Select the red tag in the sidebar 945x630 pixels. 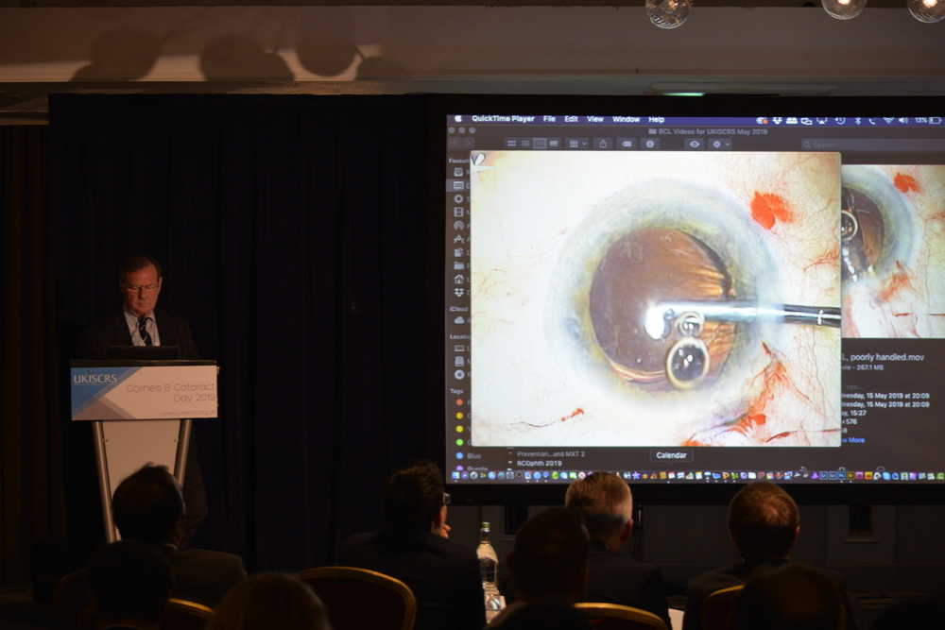click(459, 401)
